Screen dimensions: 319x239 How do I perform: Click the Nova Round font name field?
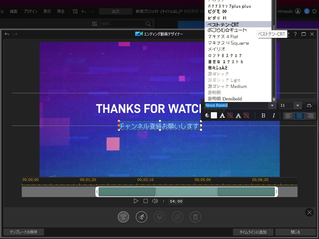[x=237, y=105]
